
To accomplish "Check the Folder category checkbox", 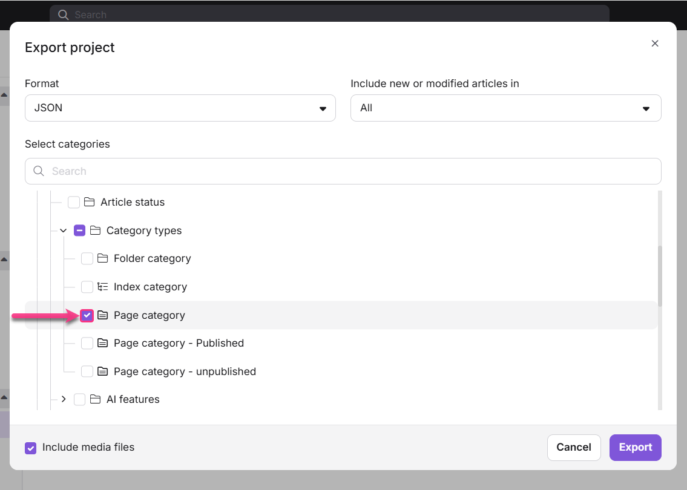I will [x=87, y=258].
